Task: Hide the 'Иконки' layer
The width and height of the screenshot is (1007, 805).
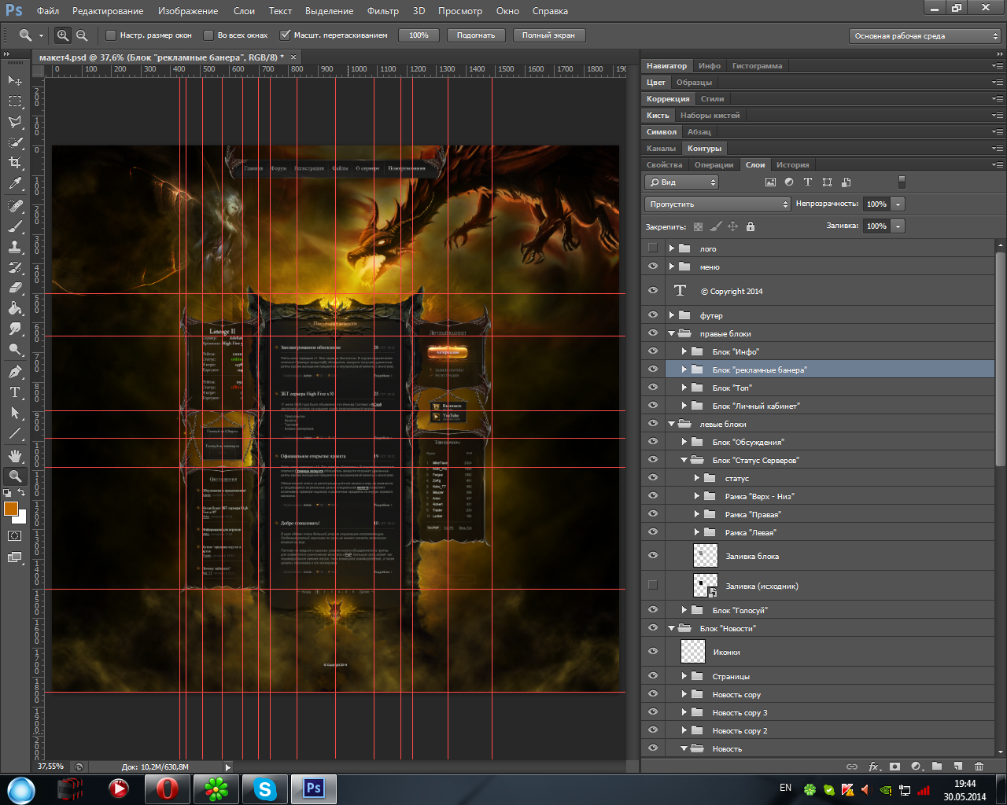Action: tap(653, 652)
